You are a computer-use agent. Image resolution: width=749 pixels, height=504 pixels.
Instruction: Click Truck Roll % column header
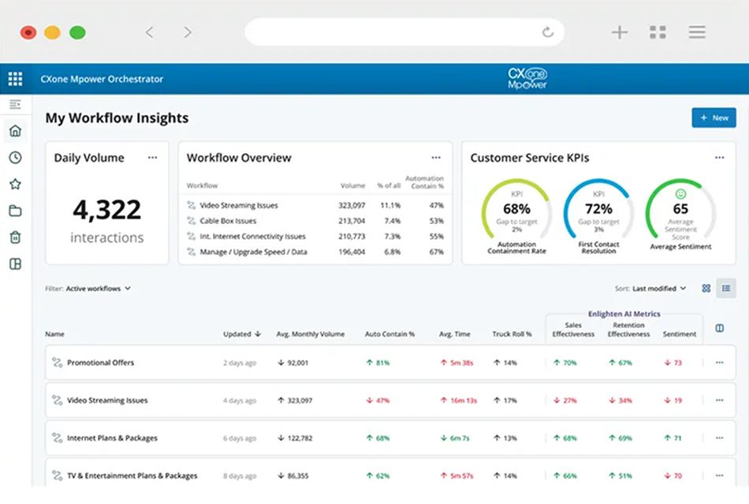[512, 334]
